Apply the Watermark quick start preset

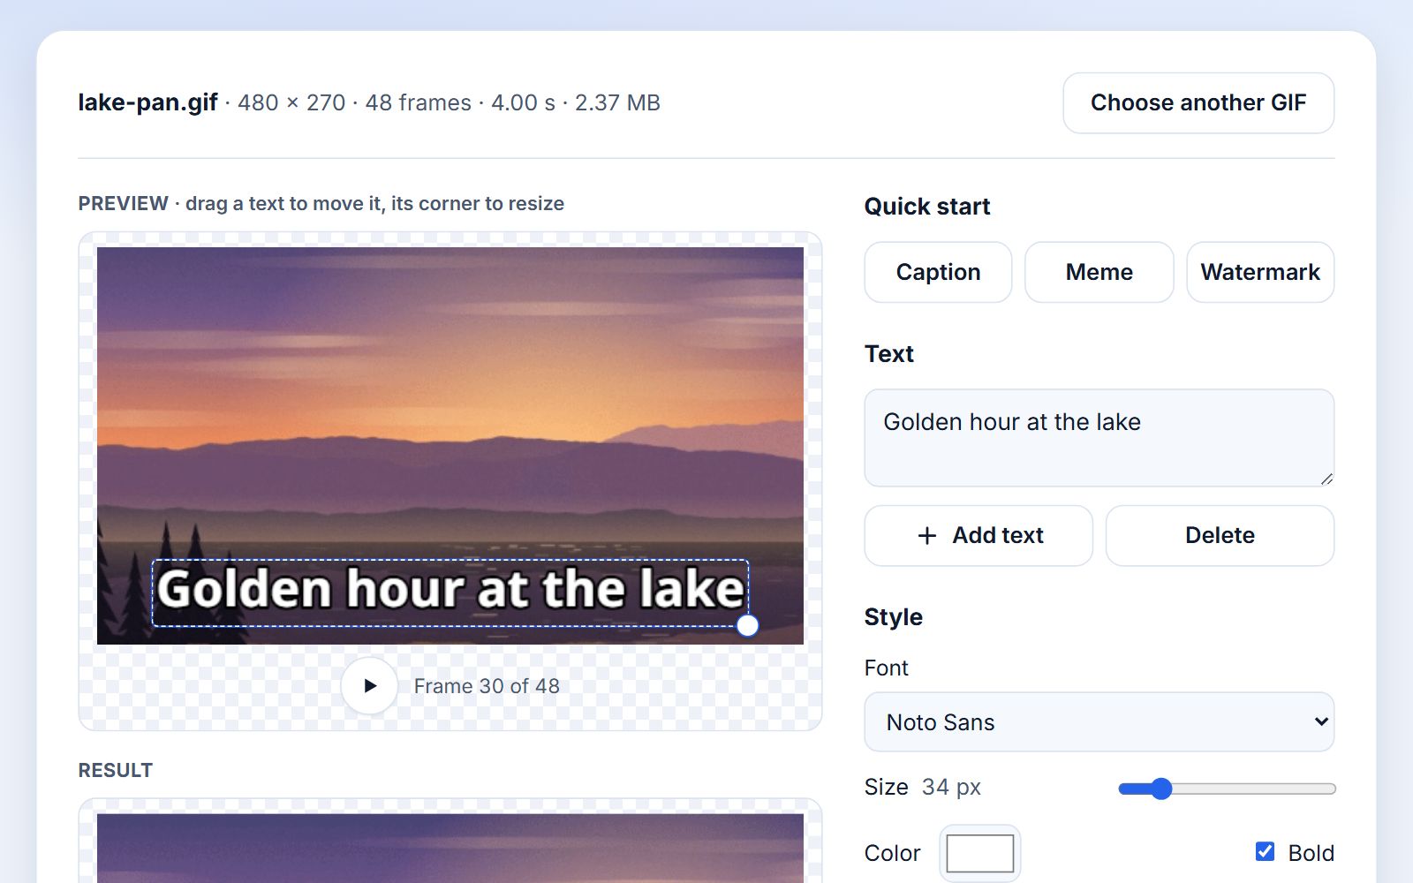click(x=1260, y=272)
